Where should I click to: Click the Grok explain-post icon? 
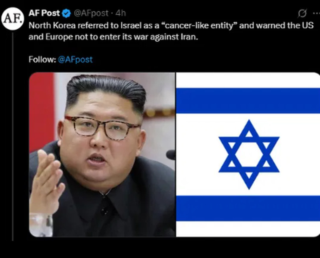click(302, 13)
